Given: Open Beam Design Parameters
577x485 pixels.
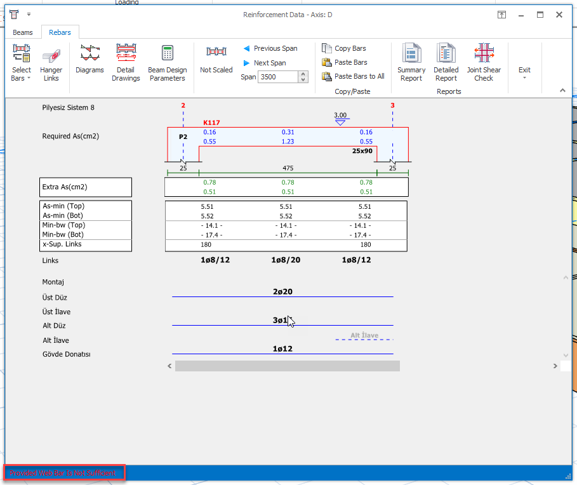Looking at the screenshot, I should click(x=167, y=60).
